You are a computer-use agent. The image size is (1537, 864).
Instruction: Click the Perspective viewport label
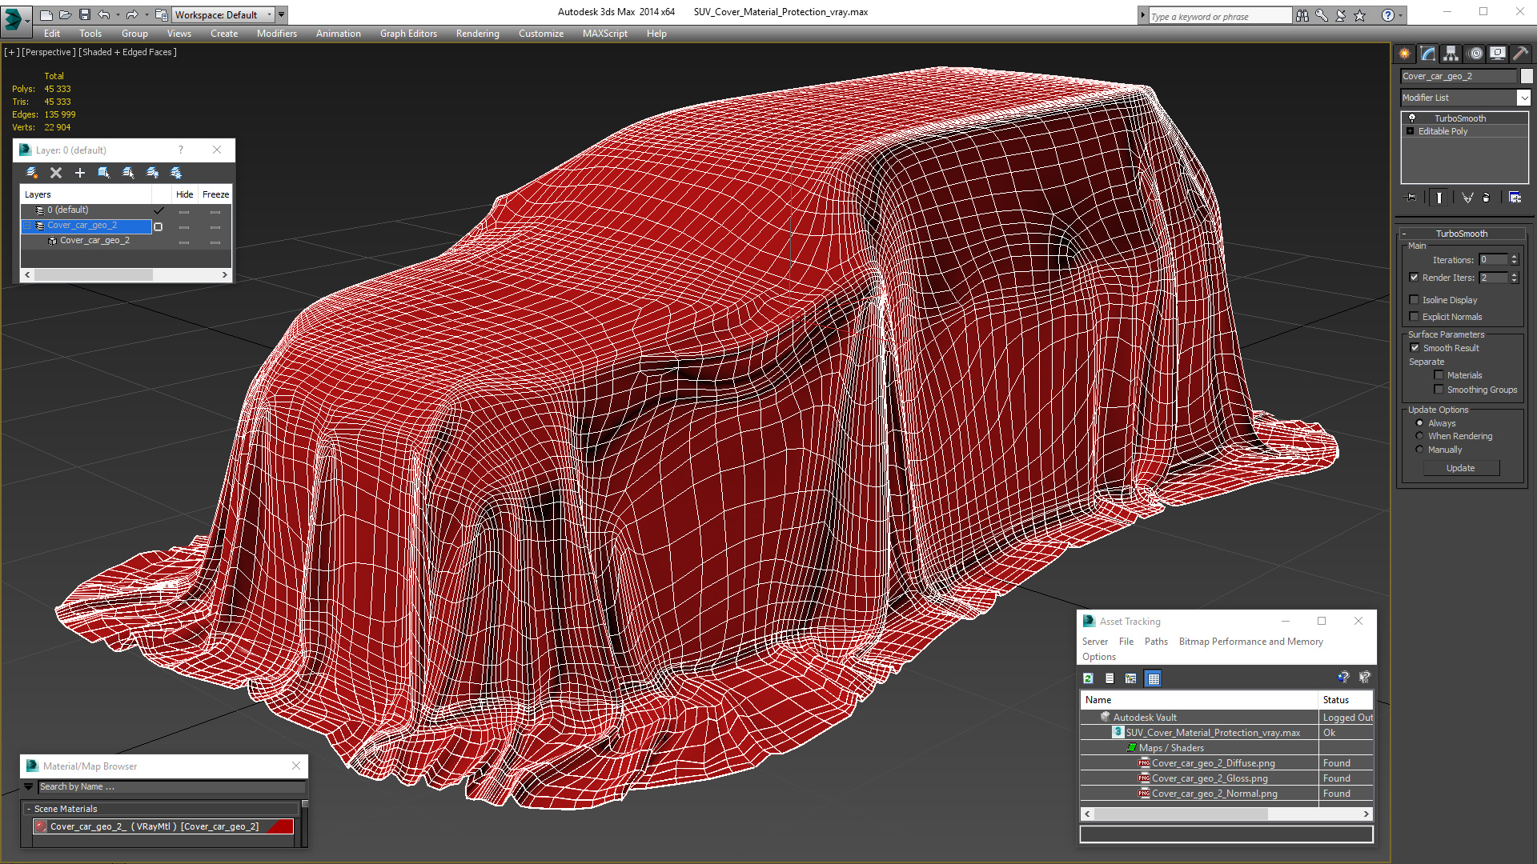pos(49,52)
